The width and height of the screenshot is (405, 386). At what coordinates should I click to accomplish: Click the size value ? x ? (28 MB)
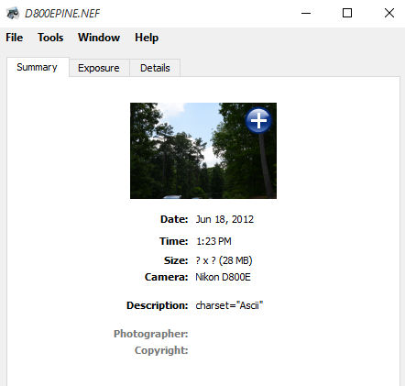224,260
